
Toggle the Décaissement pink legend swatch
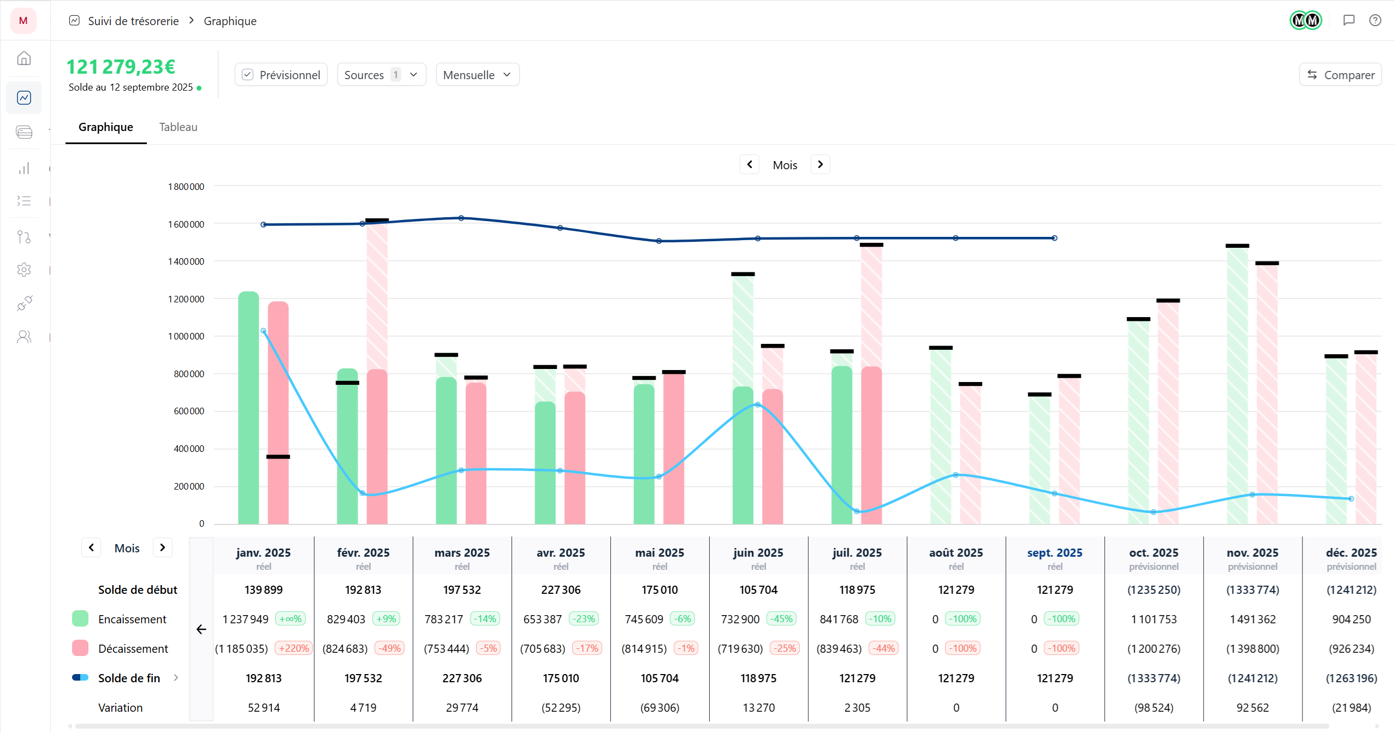(x=80, y=648)
